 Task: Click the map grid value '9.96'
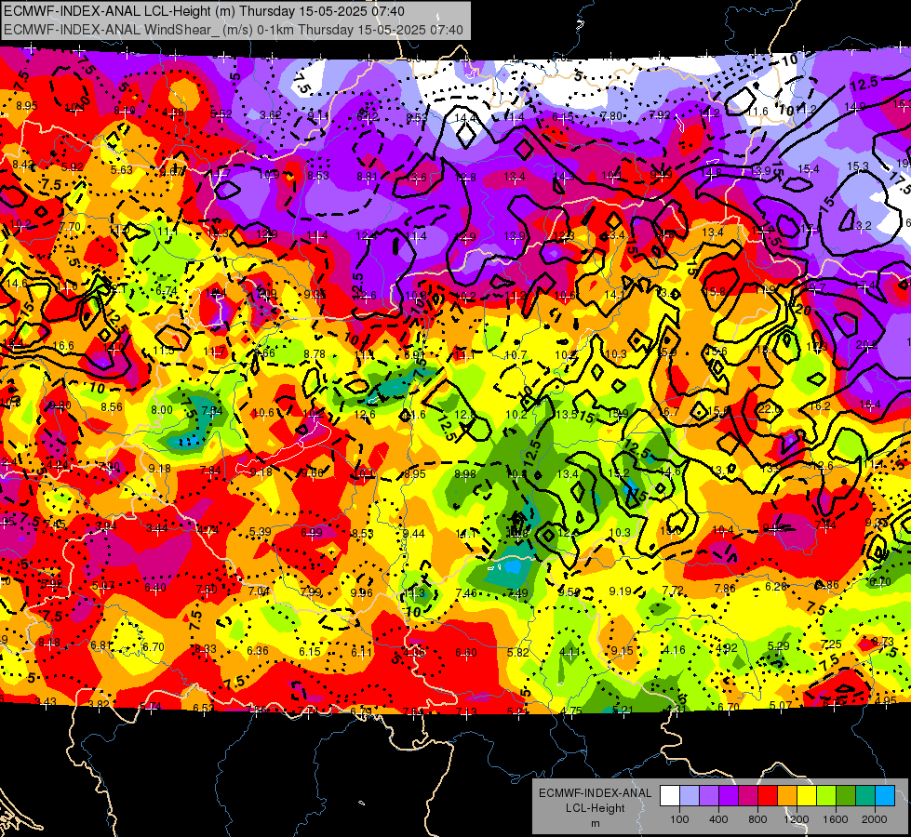coord(361,592)
